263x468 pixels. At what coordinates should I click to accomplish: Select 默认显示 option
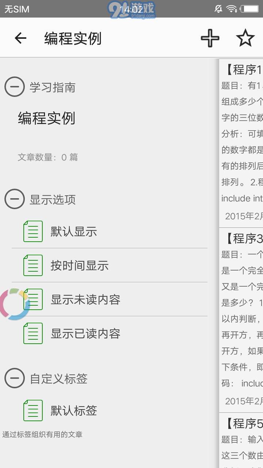[110, 231]
